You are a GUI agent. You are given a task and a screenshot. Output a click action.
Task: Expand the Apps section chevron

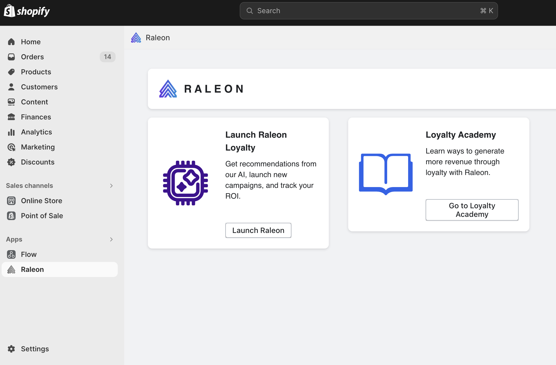click(111, 239)
